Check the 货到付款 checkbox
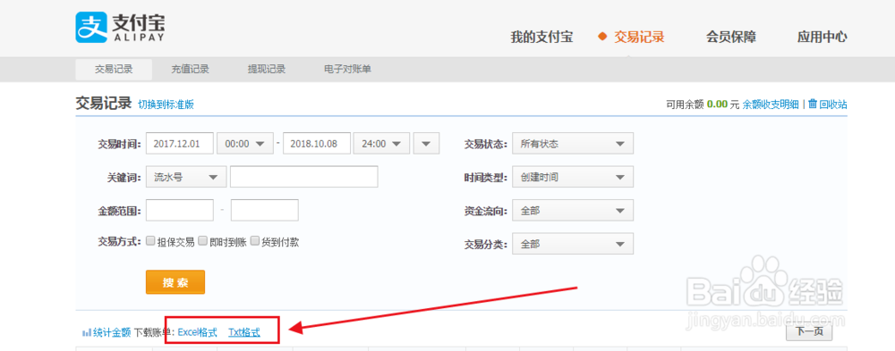 [254, 240]
